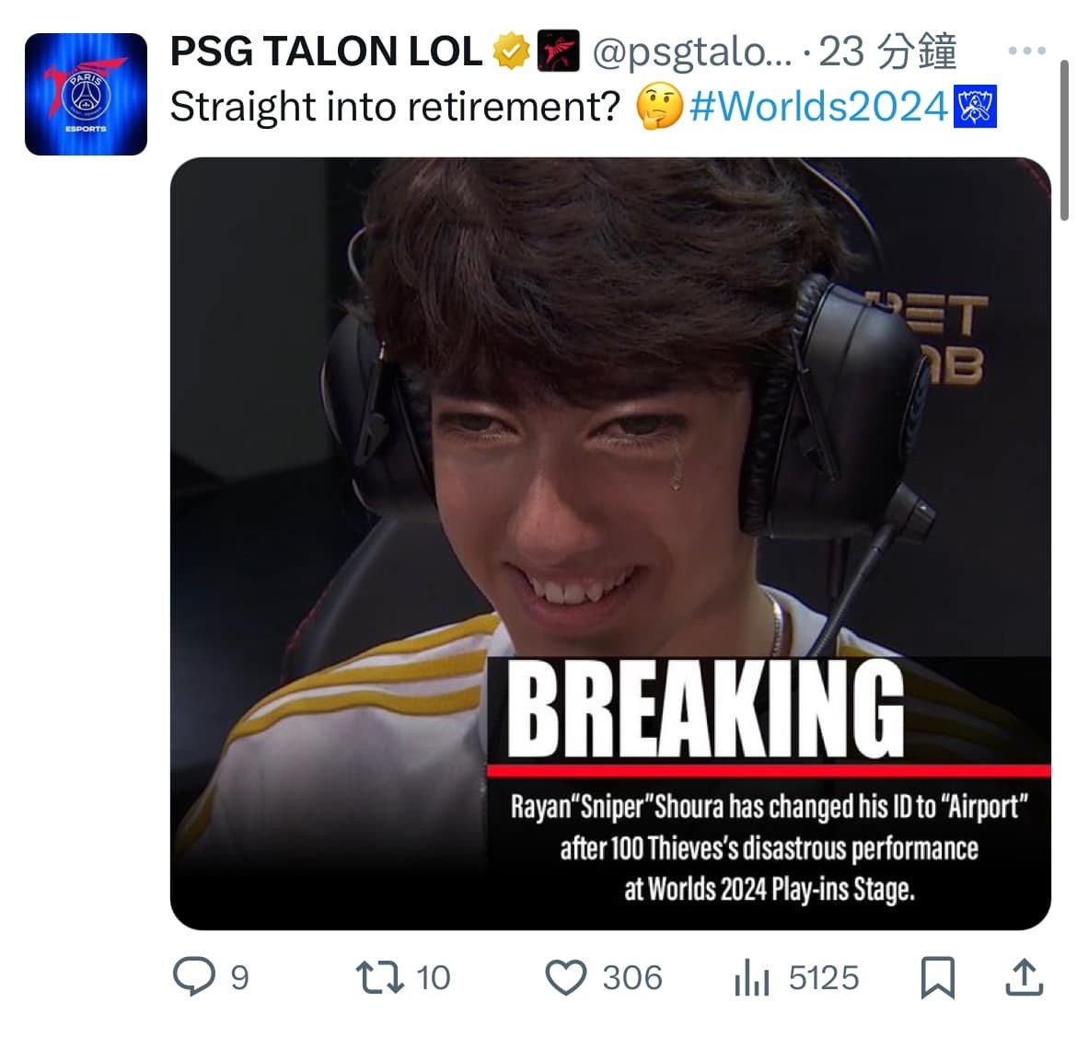This screenshot has height=1037, width=1077.
Task: Click the gold verified badge
Action: tap(510, 51)
